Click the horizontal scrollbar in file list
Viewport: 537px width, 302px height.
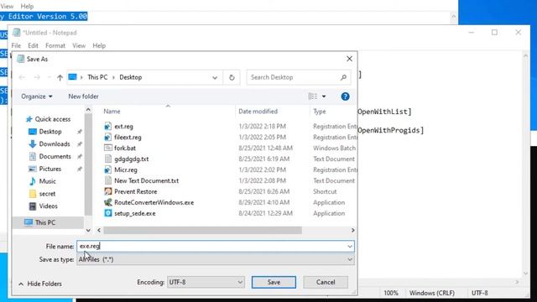[203, 231]
